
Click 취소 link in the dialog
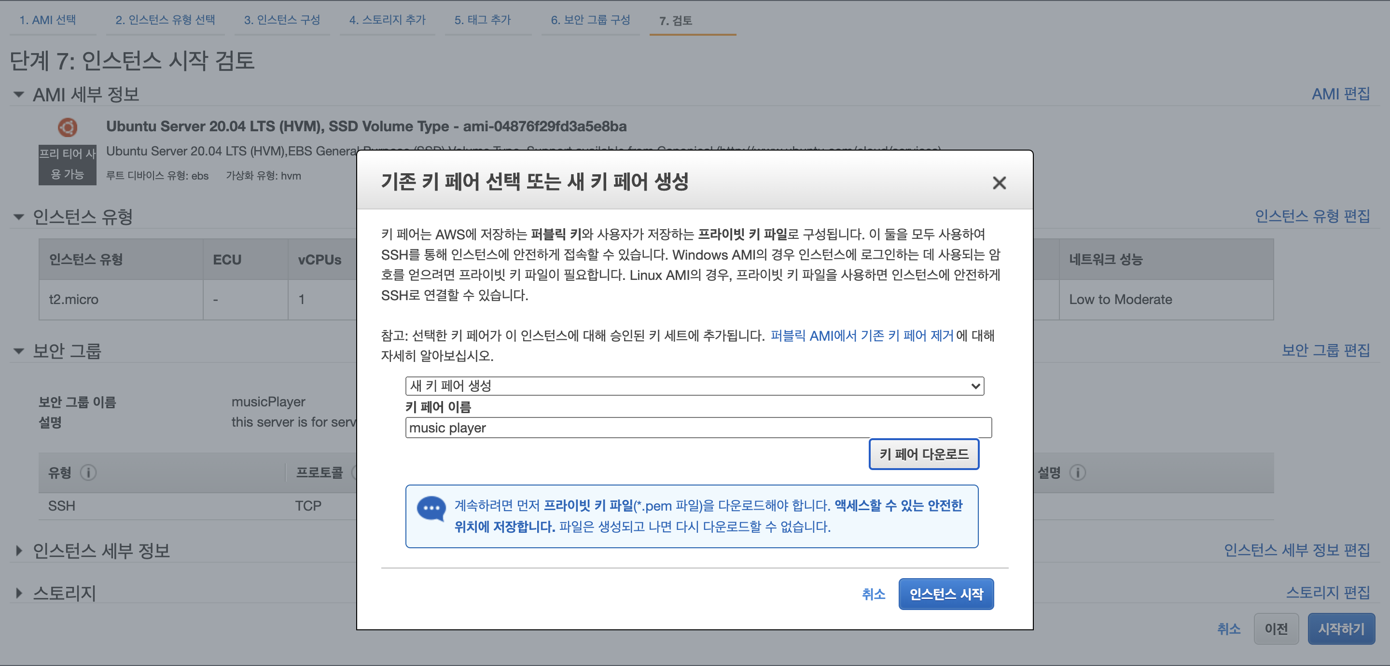pyautogui.click(x=873, y=594)
